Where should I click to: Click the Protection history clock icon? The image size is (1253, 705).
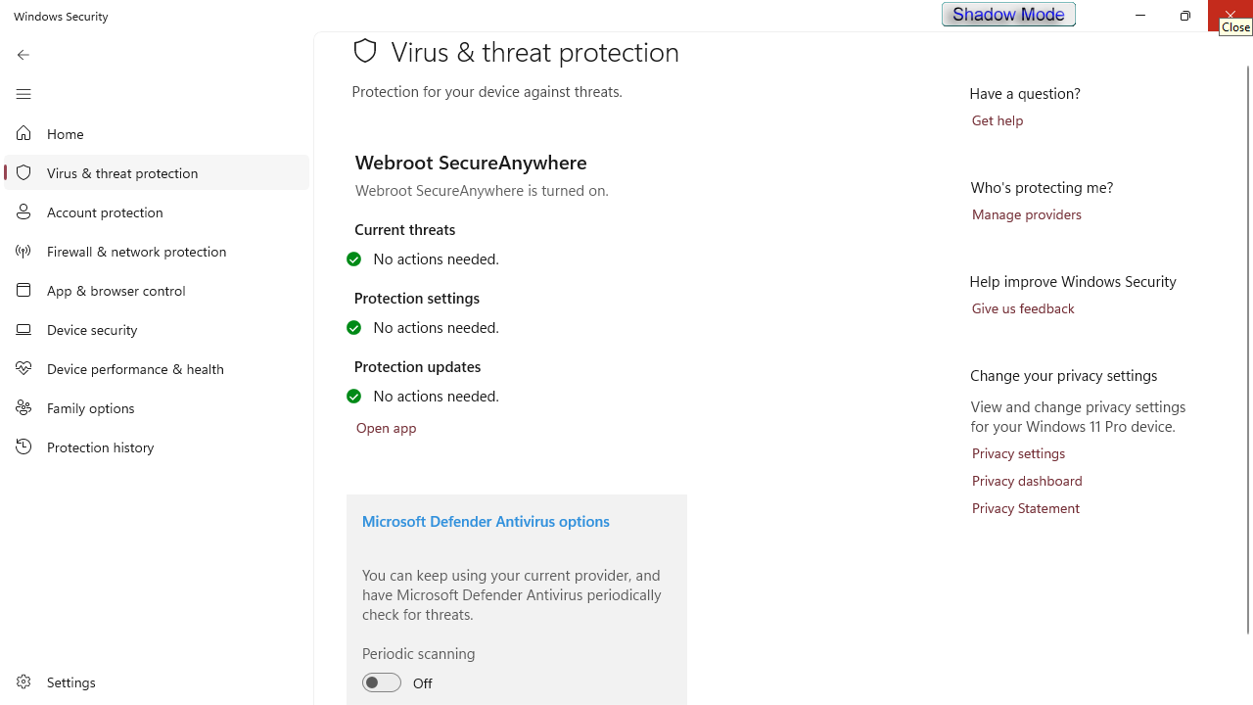[23, 446]
